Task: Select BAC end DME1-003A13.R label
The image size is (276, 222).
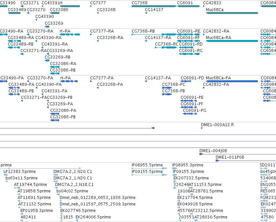Action: pyautogui.click(x=217, y=125)
